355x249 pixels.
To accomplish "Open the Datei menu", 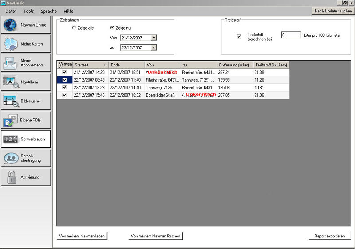I will click(11, 11).
